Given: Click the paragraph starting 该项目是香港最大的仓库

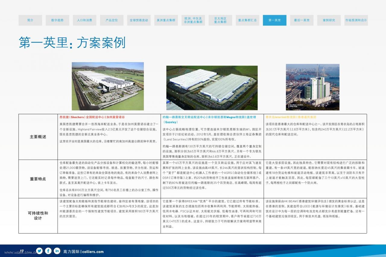Looking at the screenshot, I should coord(315,129).
